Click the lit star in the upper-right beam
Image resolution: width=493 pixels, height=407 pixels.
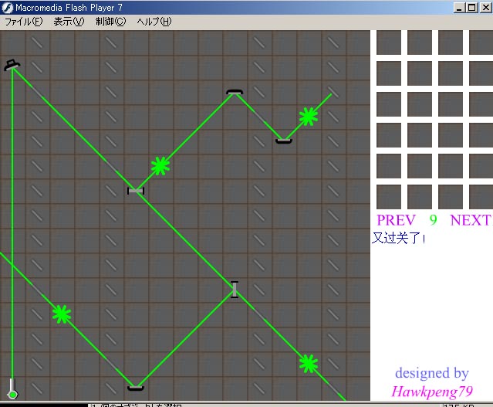pyautogui.click(x=309, y=117)
